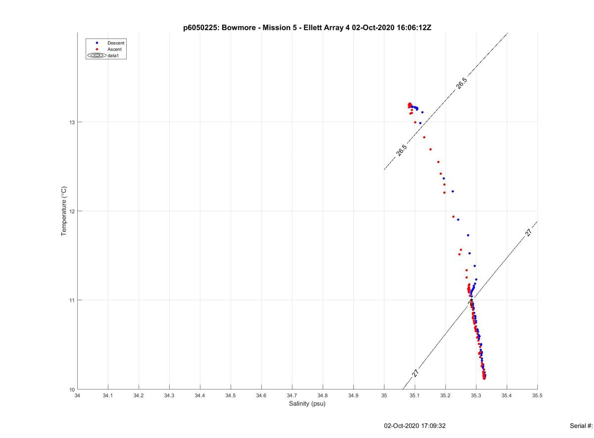Image resolution: width=594 pixels, height=438 pixels.
Task: Click the y-axis tick label 10
Action: 72,389
